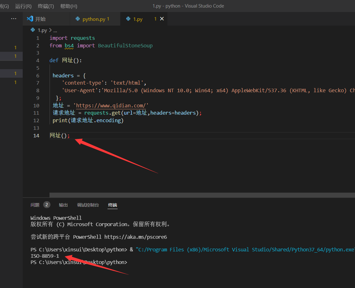Show the 问题 panel
The image size is (355, 288).
coord(35,205)
